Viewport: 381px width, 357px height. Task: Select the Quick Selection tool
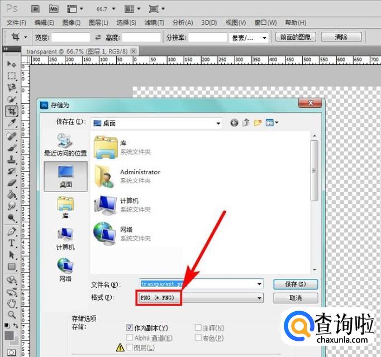coord(11,99)
